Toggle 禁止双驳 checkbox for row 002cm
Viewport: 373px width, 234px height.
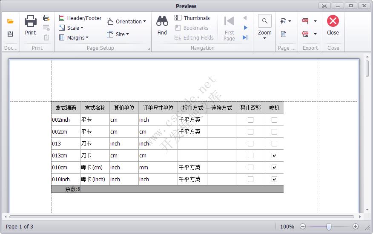click(250, 132)
